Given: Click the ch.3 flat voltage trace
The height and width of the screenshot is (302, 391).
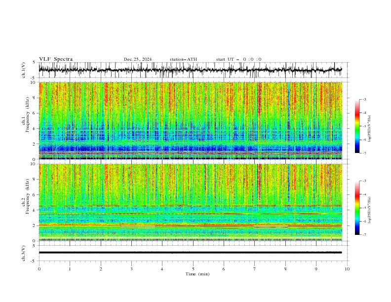Looking at the screenshot, I should pyautogui.click(x=190, y=253).
